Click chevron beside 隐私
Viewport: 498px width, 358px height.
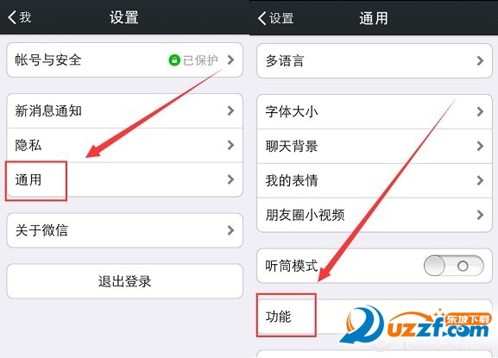click(231, 145)
